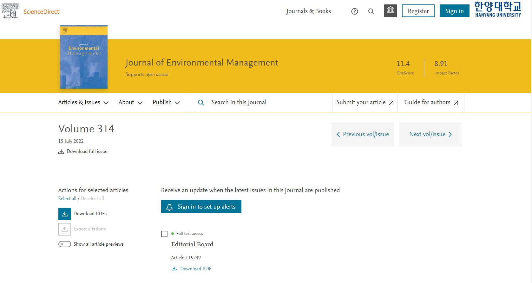
Task: Open Journals & Books menu item
Action: pyautogui.click(x=308, y=11)
